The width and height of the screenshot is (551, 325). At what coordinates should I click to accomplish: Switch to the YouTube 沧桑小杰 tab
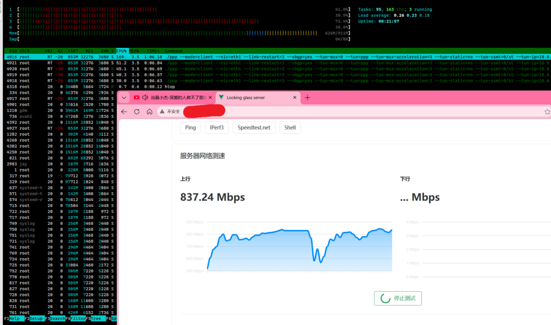tap(173, 98)
